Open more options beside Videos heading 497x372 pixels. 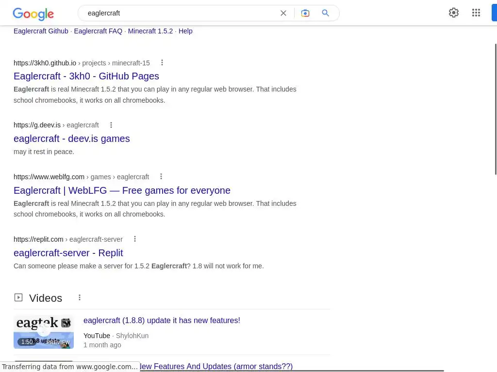[x=80, y=297]
